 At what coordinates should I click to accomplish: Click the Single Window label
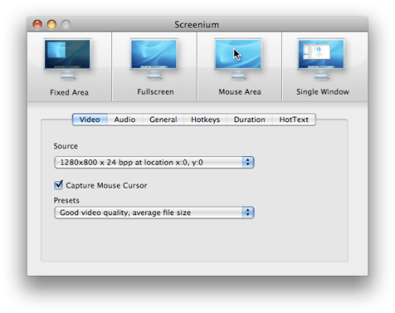tap(323, 91)
